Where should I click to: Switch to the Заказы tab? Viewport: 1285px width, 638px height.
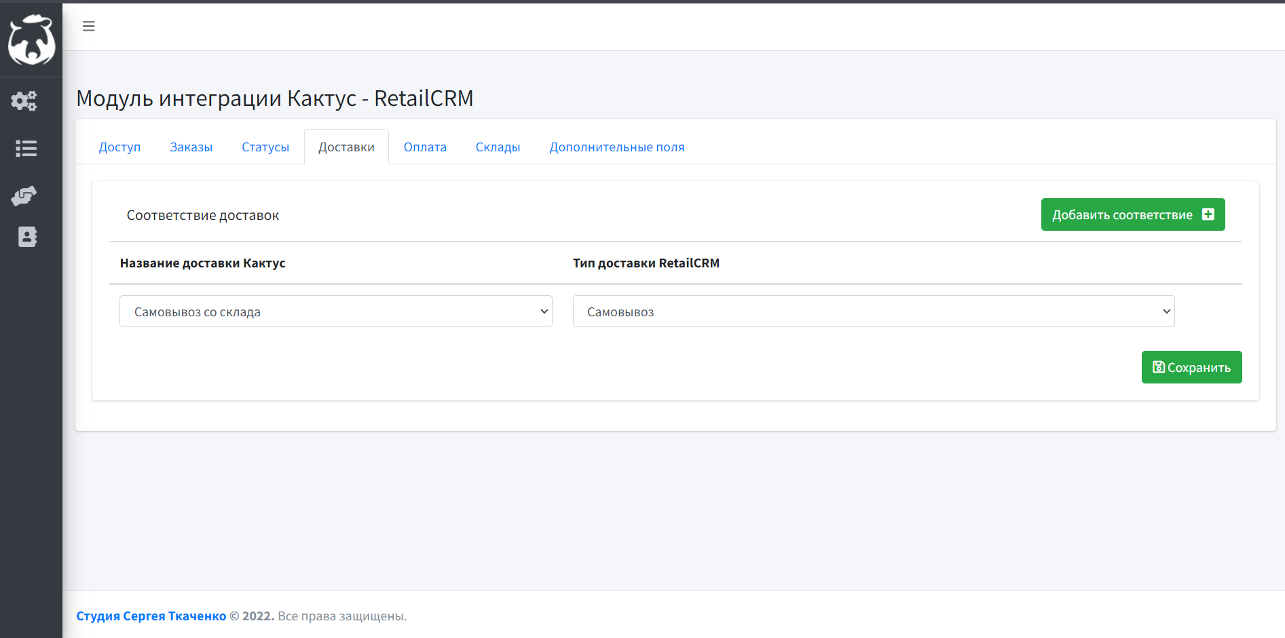click(x=191, y=147)
